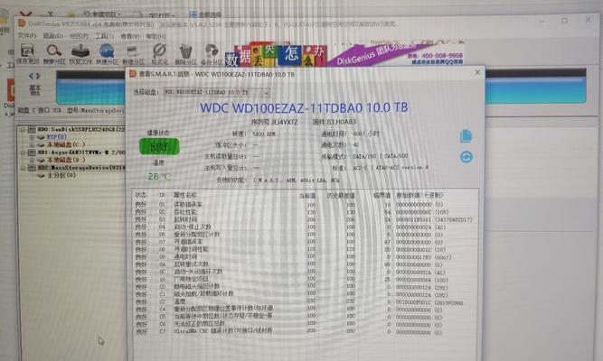The image size is (603, 361).
Task: Go to previous disk with left arrow
Action: pos(31,76)
